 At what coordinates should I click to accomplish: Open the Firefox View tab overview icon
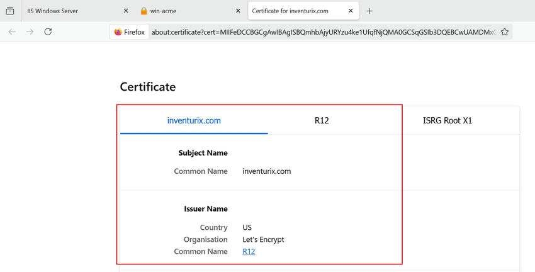(x=10, y=11)
